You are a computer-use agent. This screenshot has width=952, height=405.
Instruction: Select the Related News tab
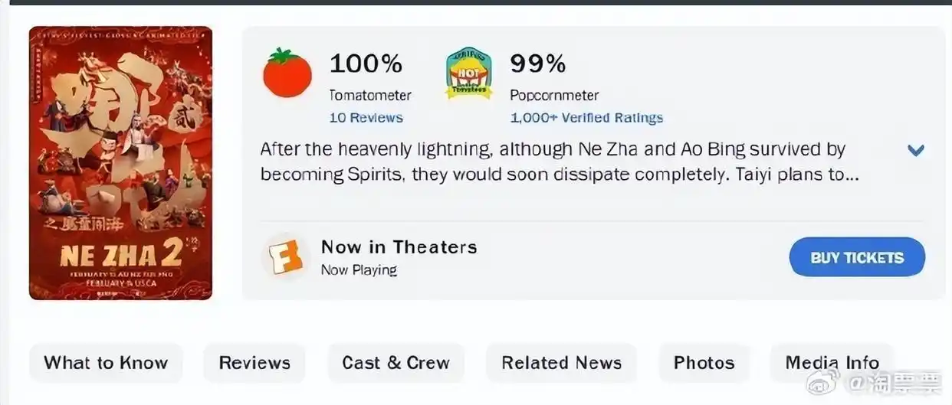(561, 363)
